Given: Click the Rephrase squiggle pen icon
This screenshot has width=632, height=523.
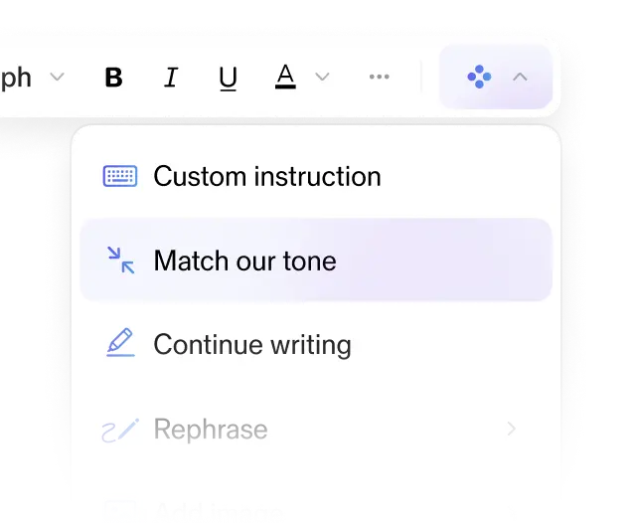Looking at the screenshot, I should click(x=120, y=430).
